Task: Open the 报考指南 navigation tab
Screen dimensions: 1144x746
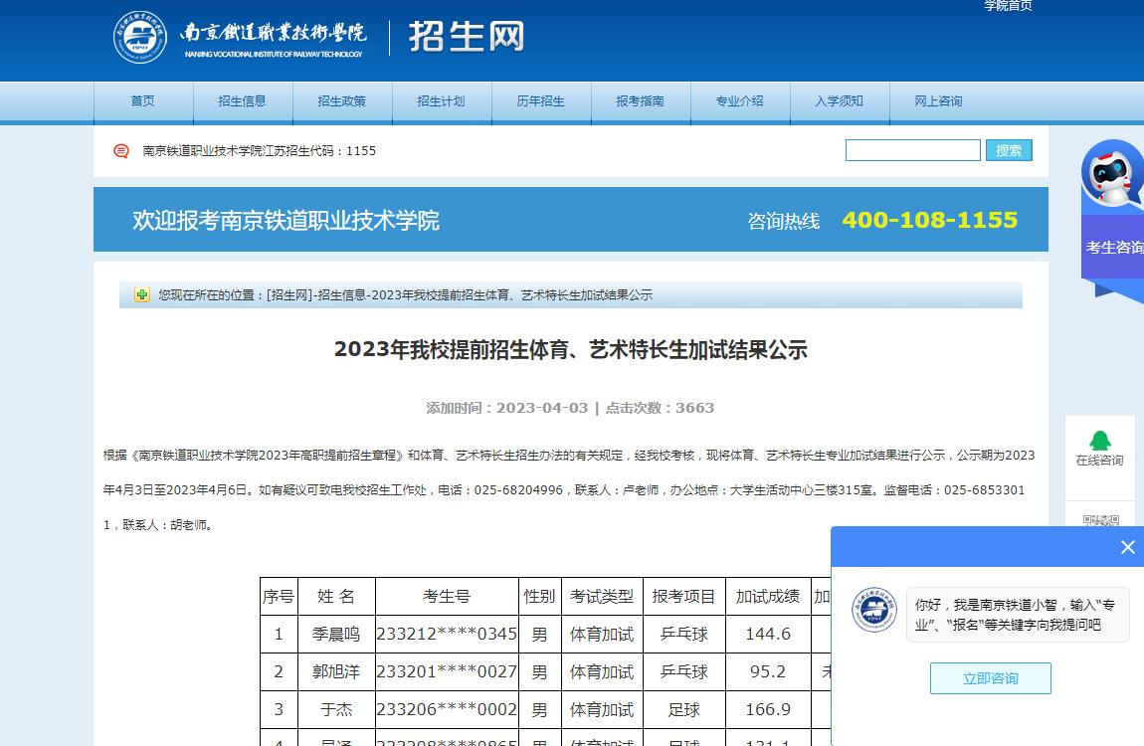Action: pos(641,101)
